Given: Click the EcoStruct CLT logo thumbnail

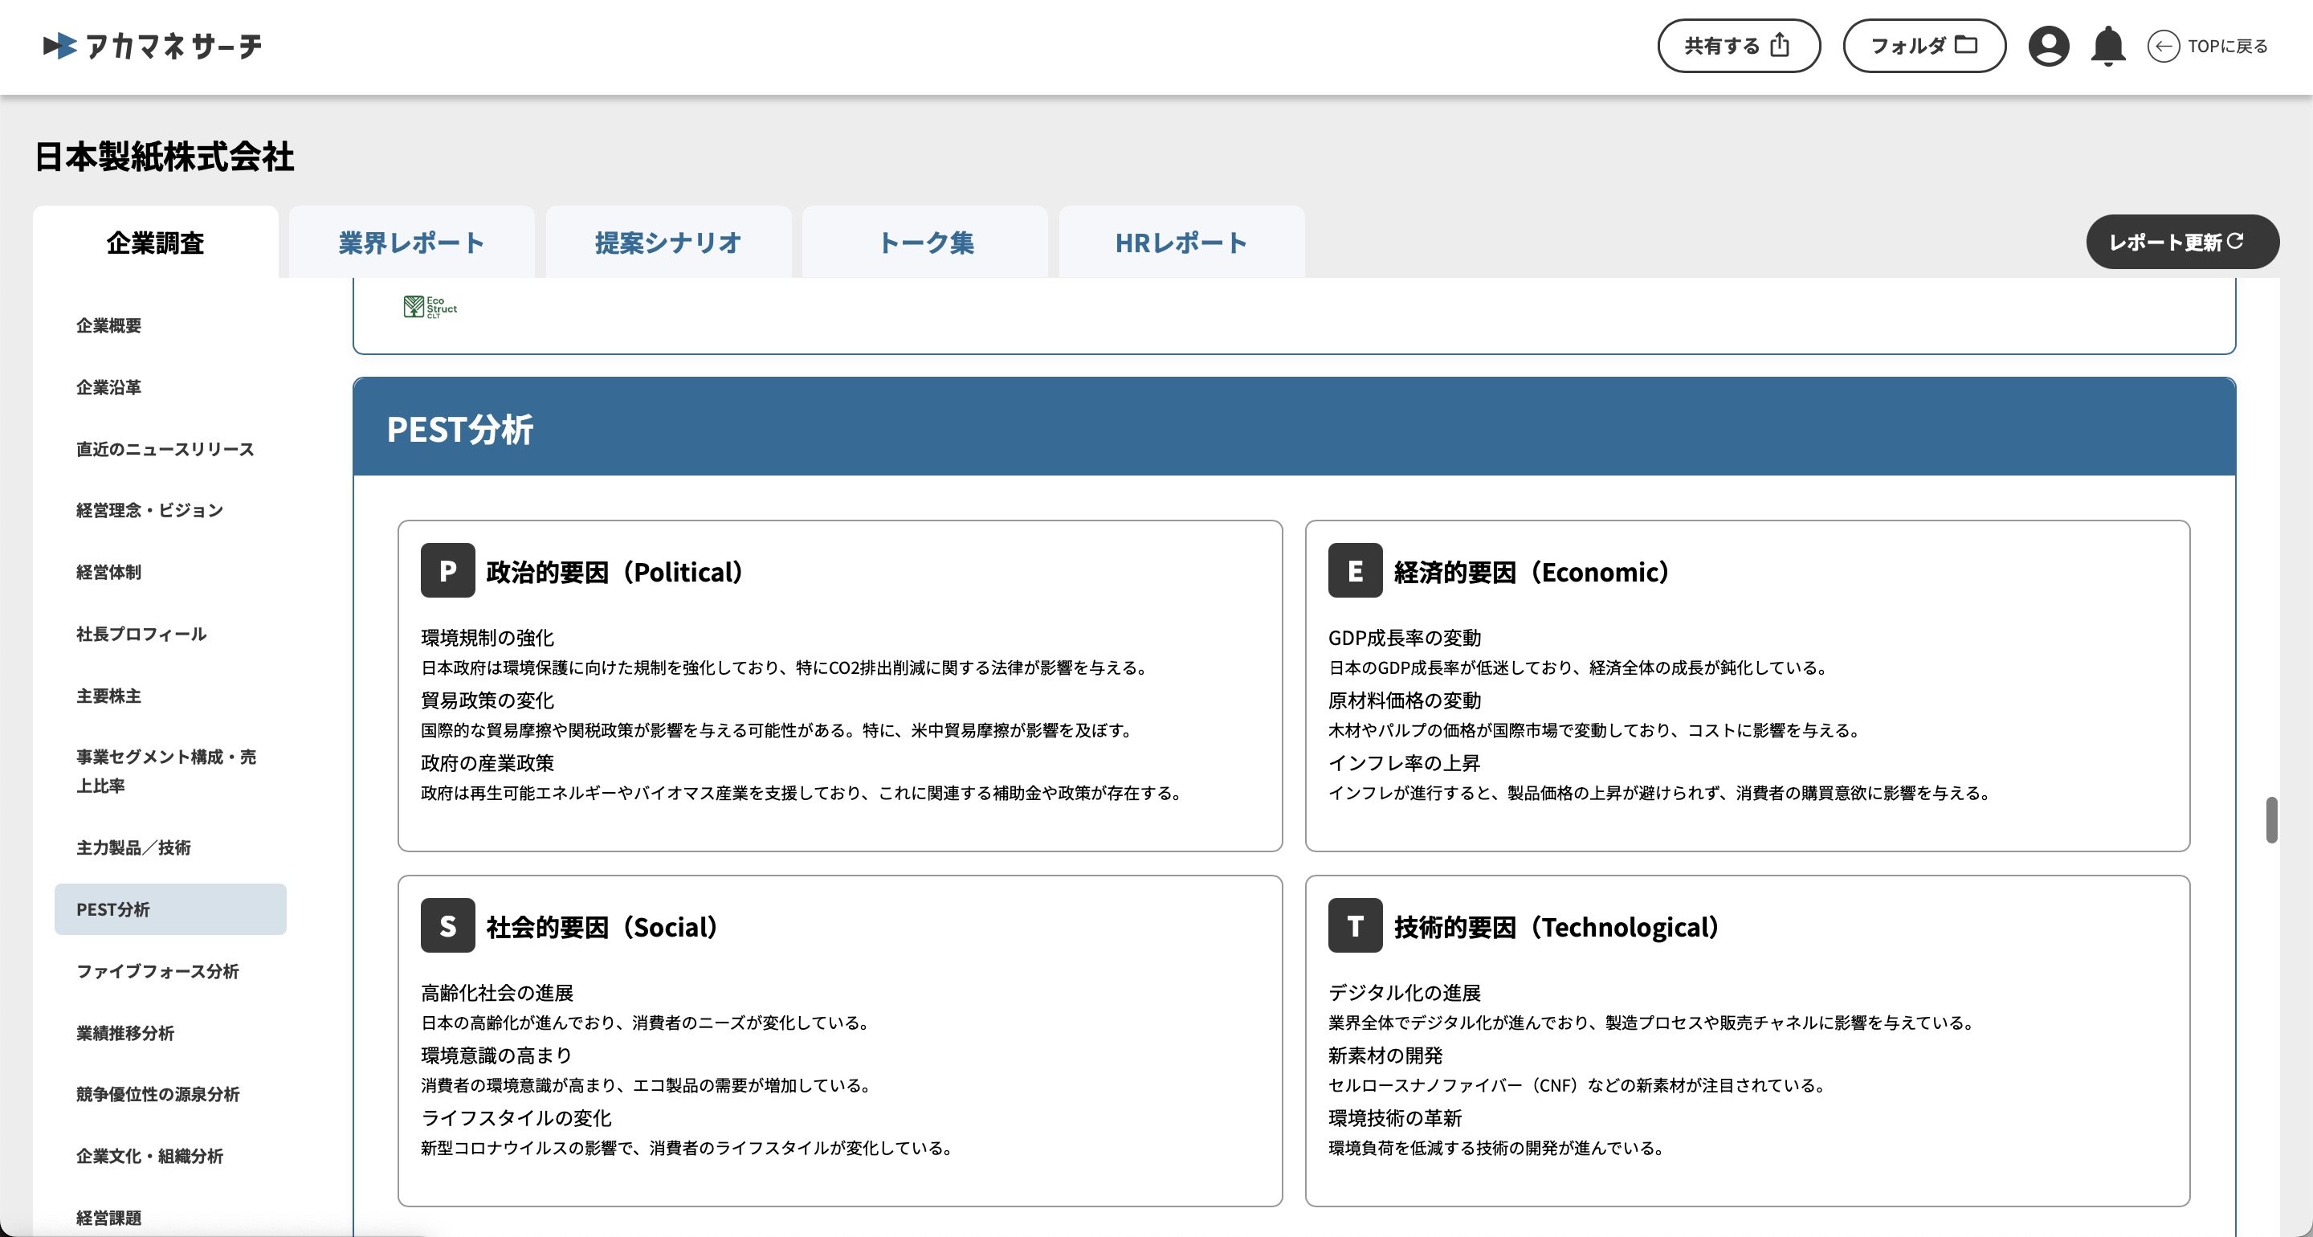Looking at the screenshot, I should [x=430, y=307].
